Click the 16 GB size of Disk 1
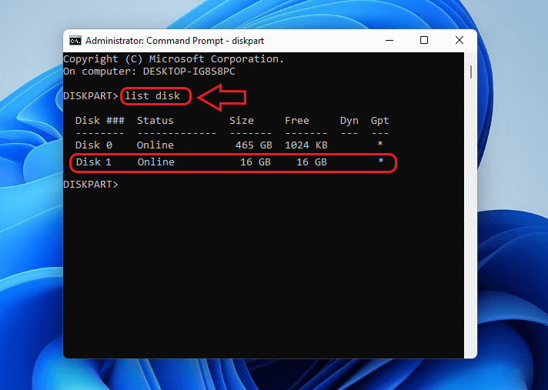 pyautogui.click(x=256, y=162)
